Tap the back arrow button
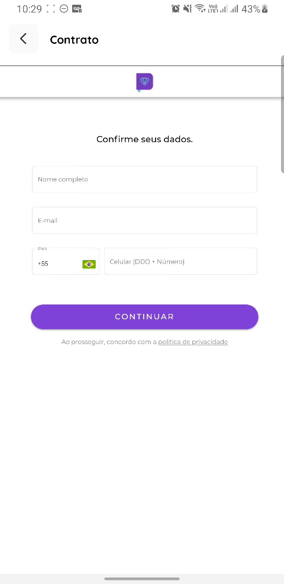Image resolution: width=284 pixels, height=584 pixels. (24, 38)
